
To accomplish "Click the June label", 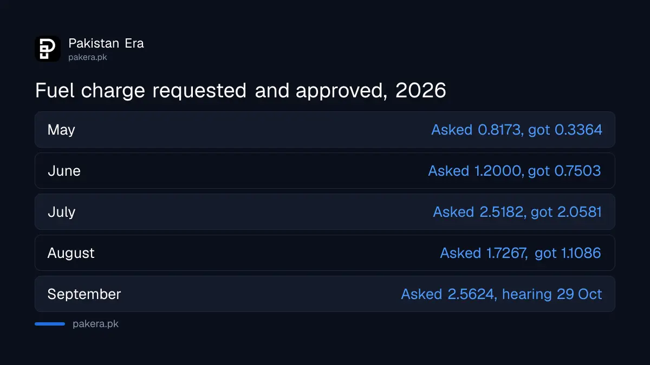I will [64, 171].
